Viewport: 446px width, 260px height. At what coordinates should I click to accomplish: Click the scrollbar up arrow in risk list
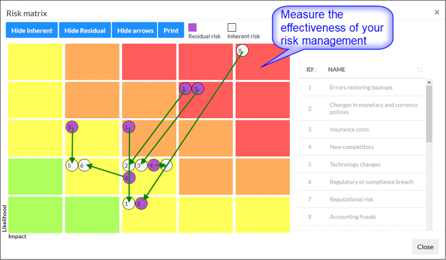429,82
